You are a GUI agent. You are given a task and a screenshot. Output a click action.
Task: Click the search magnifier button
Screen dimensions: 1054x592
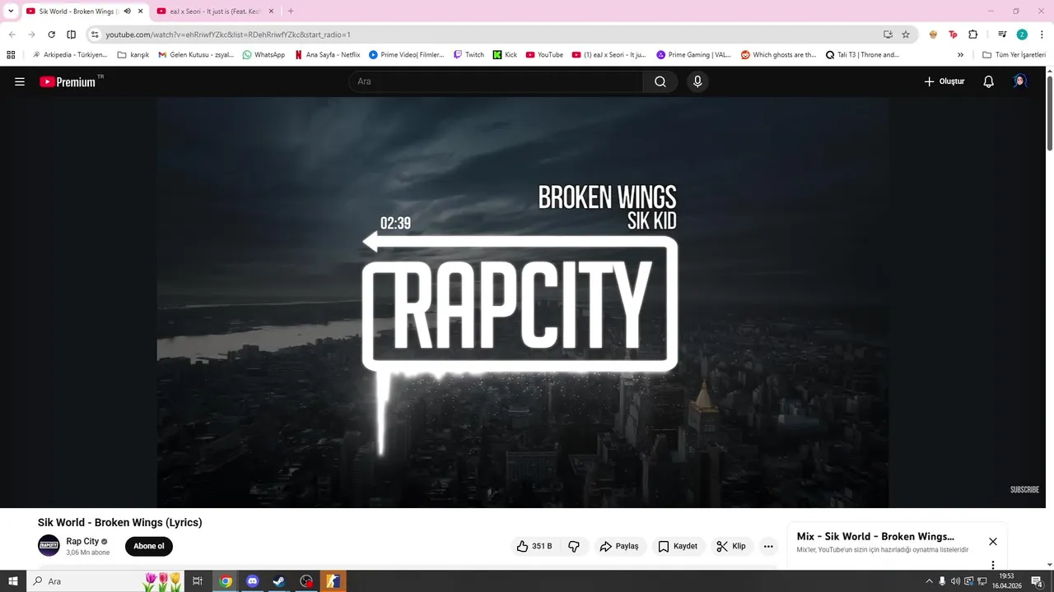[x=660, y=81]
